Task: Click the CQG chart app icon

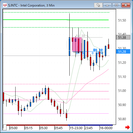Action: point(5,5)
